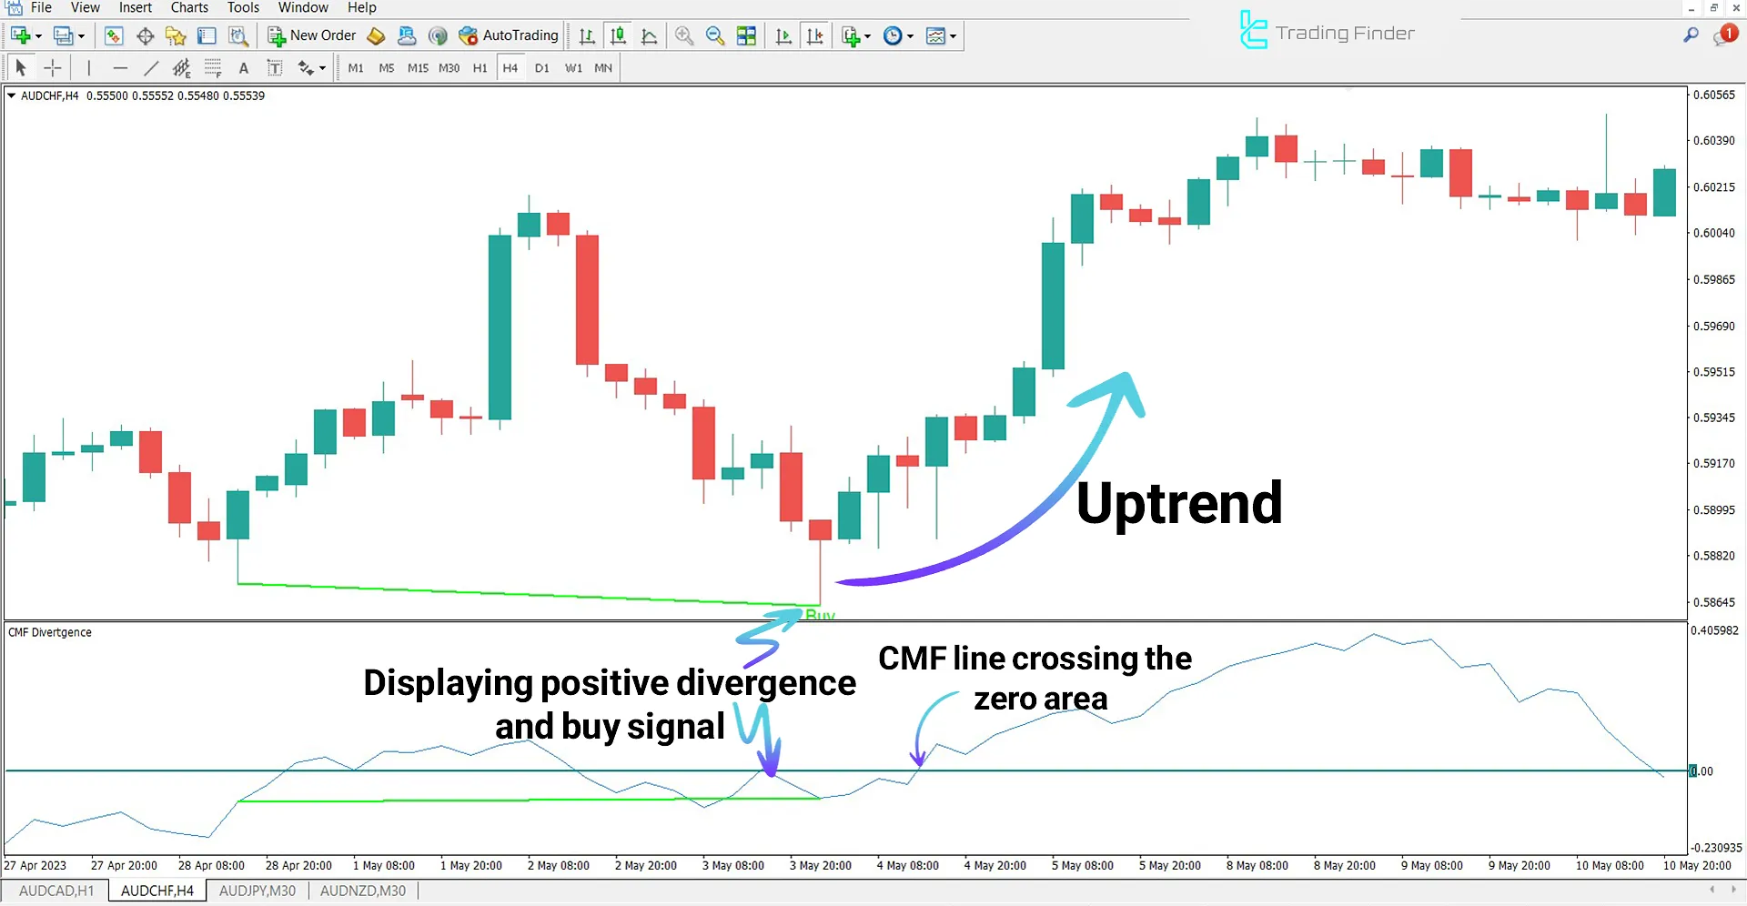Open the New Chart tool
The width and height of the screenshot is (1747, 906).
point(20,35)
